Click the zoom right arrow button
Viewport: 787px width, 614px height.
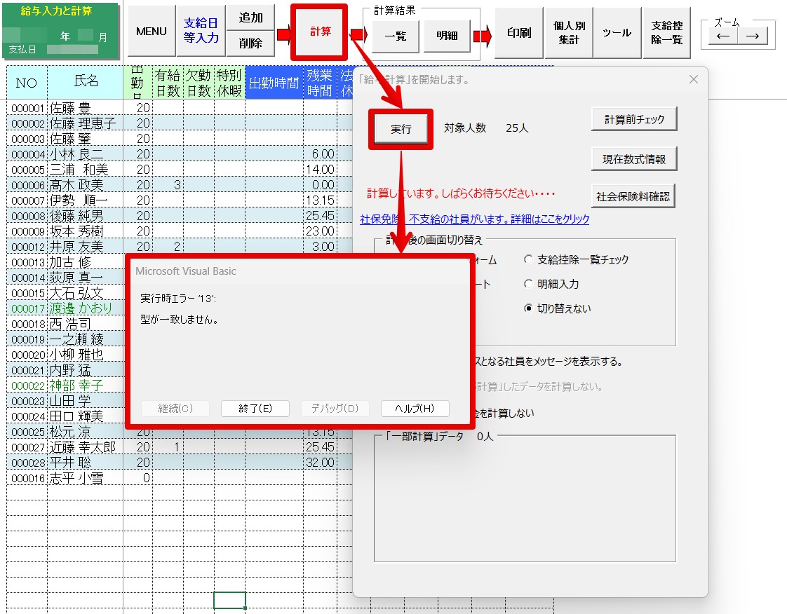[x=753, y=36]
